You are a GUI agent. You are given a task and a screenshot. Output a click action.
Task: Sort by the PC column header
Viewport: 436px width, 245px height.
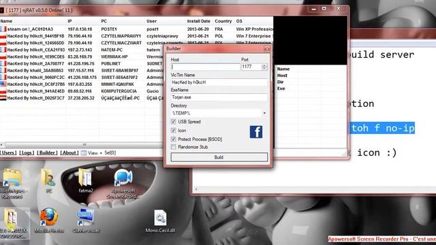point(104,21)
